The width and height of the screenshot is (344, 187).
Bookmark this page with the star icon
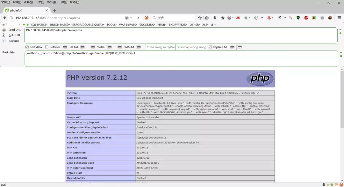[x=200, y=18]
